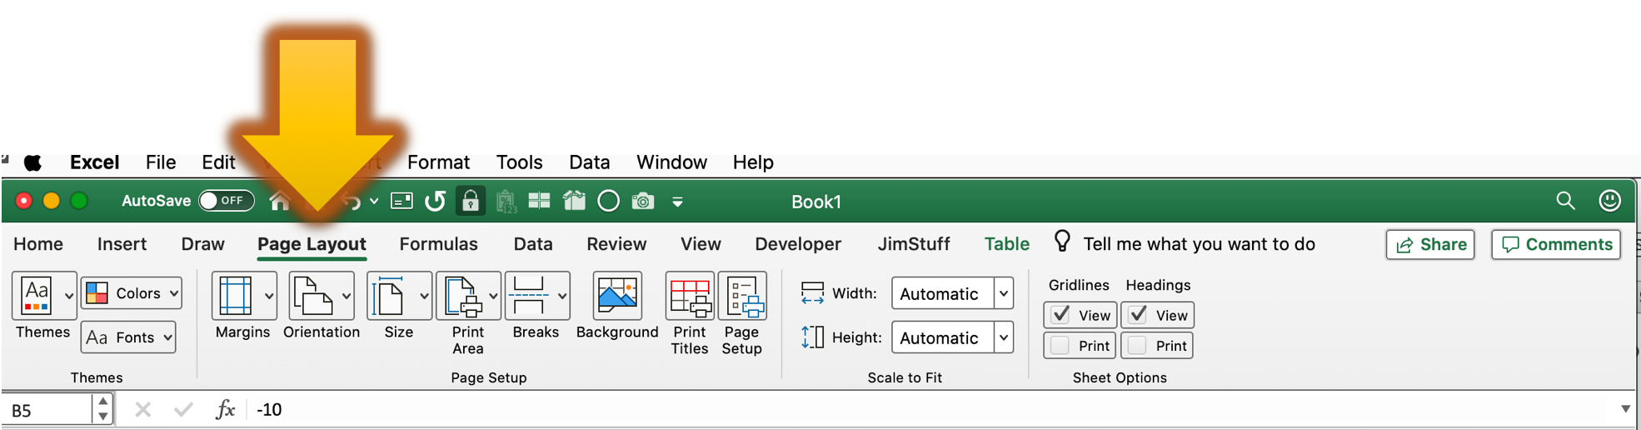Switch to the Data ribbon tab
This screenshot has height=430, width=1641.
(533, 244)
